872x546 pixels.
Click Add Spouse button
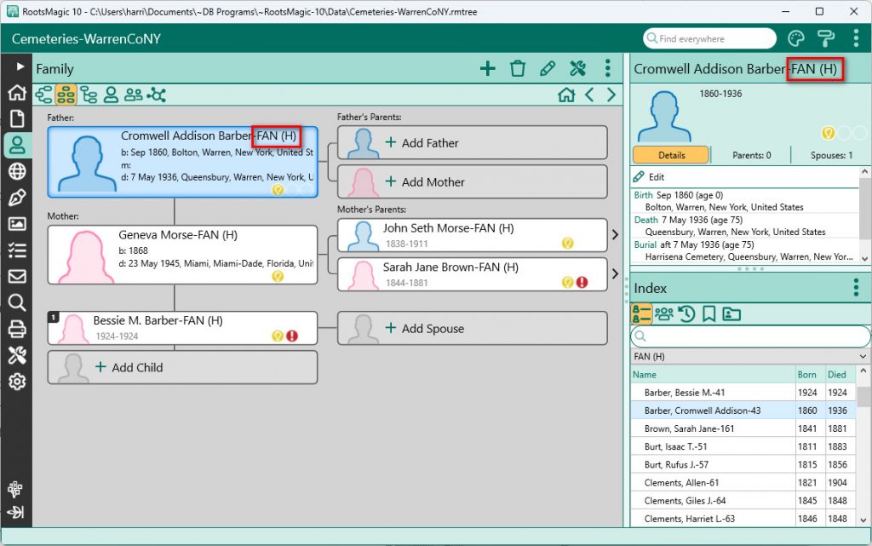[x=472, y=328]
